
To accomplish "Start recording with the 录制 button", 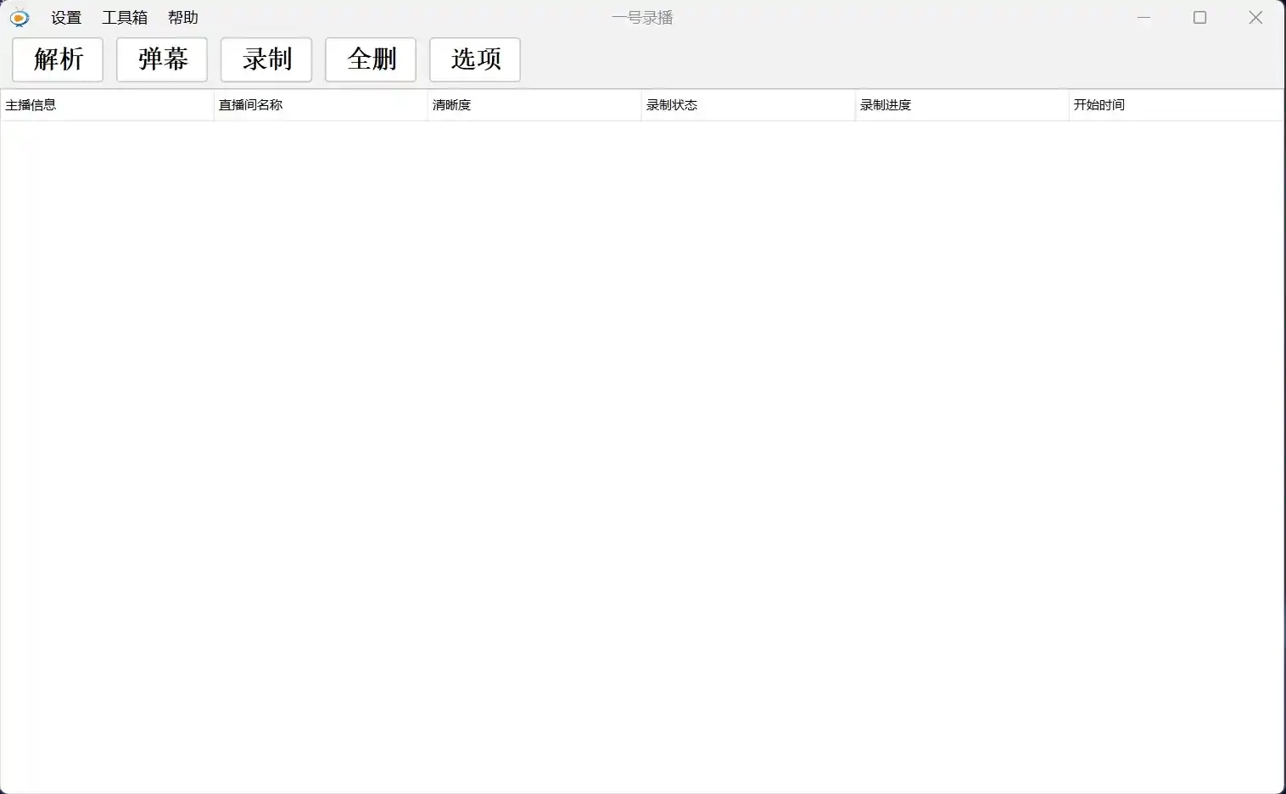I will point(266,59).
